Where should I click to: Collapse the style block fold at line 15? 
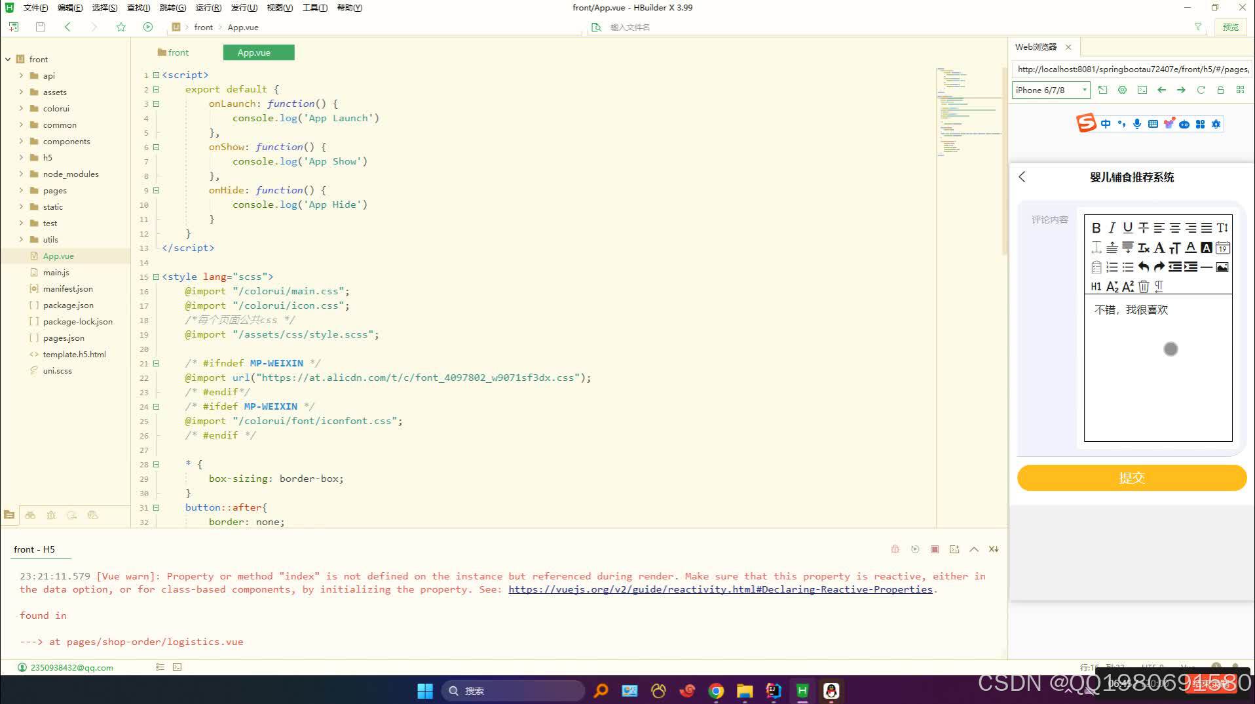[x=156, y=277]
